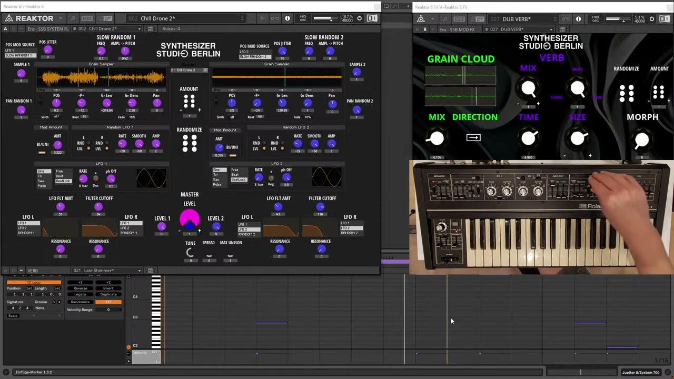This screenshot has width=674, height=379.
Task: Toggle the left BI/UNI switch under Mod Amount
Action: coord(42,153)
